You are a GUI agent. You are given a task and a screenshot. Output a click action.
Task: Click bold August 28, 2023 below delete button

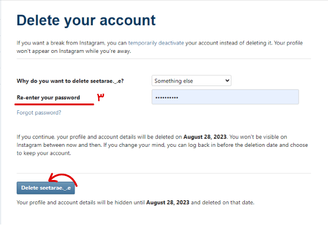(168, 202)
